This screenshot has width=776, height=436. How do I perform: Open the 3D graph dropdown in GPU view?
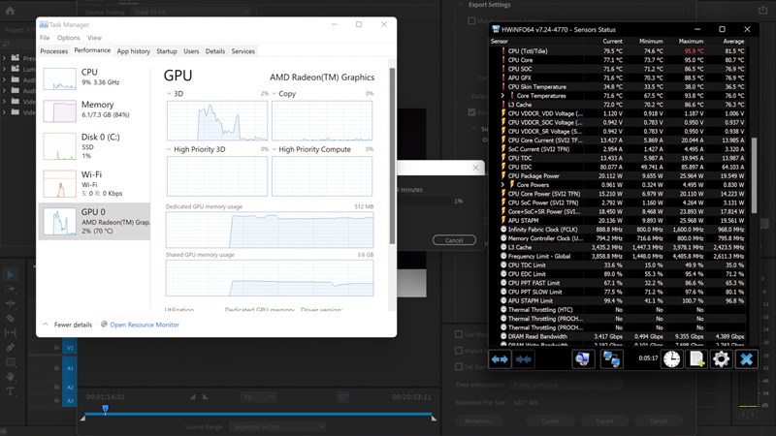pos(171,94)
